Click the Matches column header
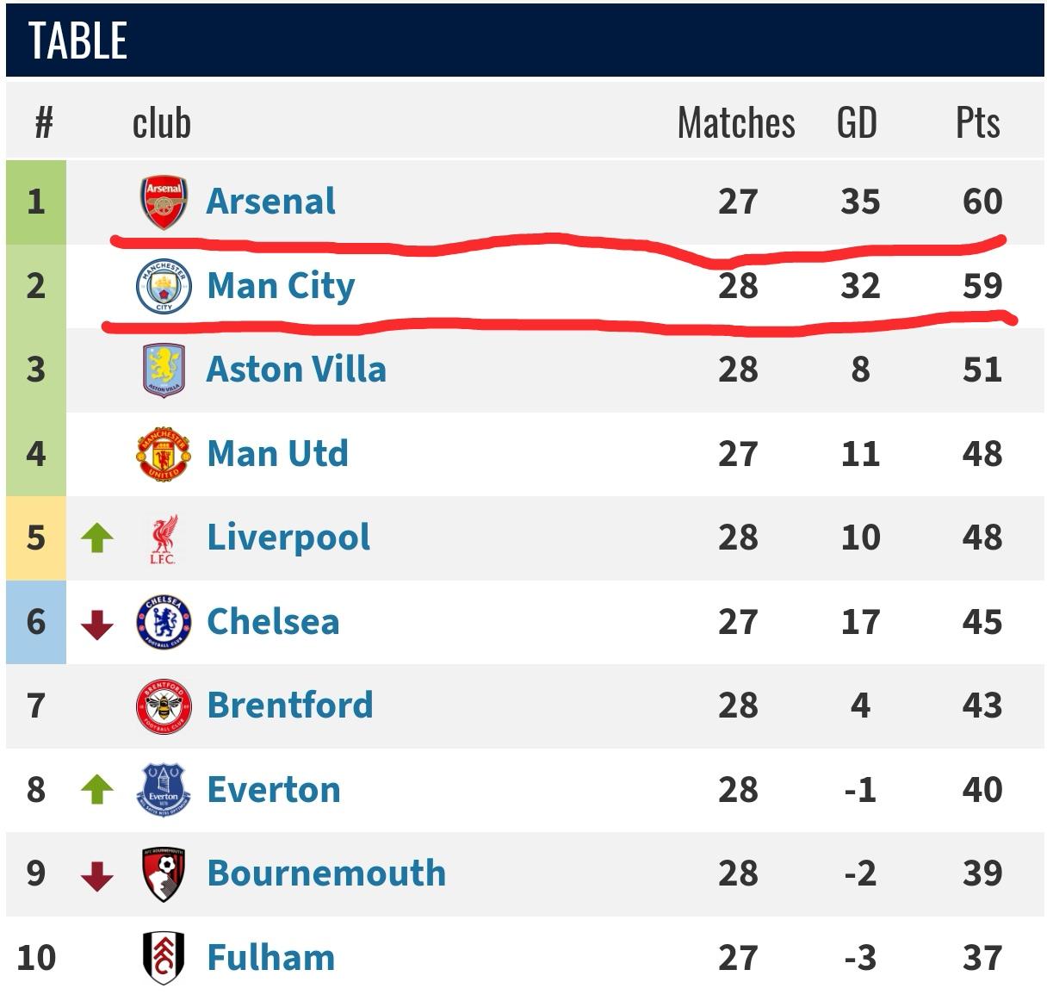This screenshot has height=1007, width=1047. click(736, 123)
